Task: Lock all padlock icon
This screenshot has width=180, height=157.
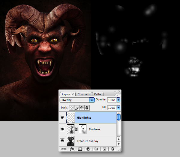Action: (87, 108)
